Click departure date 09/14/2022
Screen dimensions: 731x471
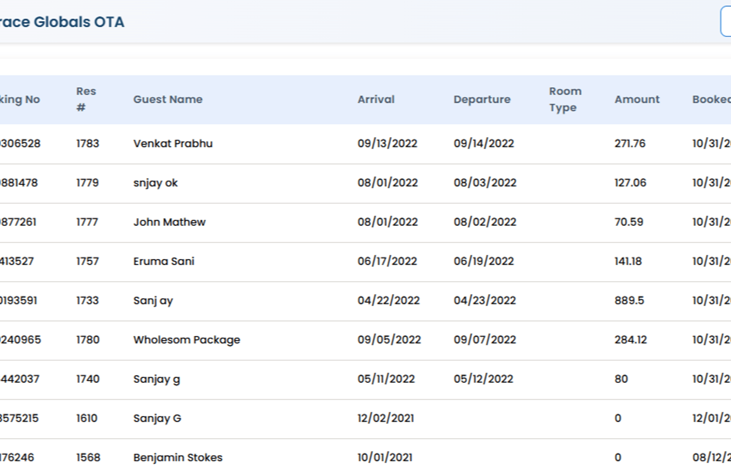[484, 143]
